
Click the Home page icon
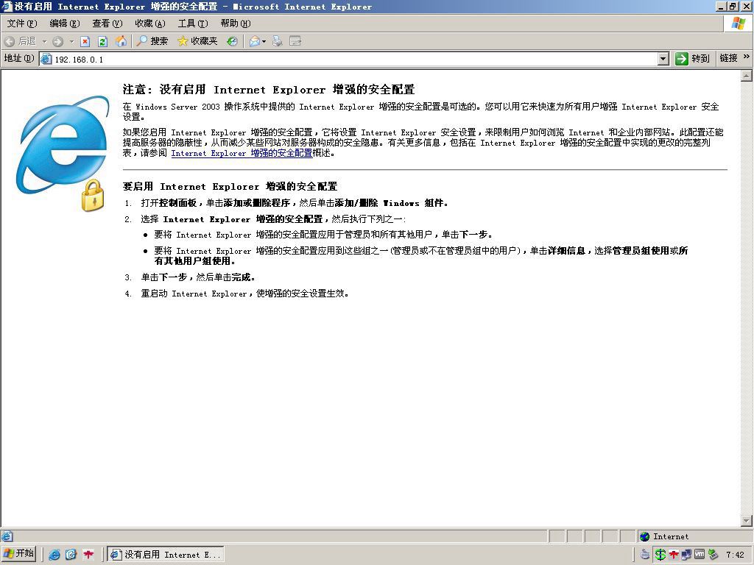tap(121, 41)
